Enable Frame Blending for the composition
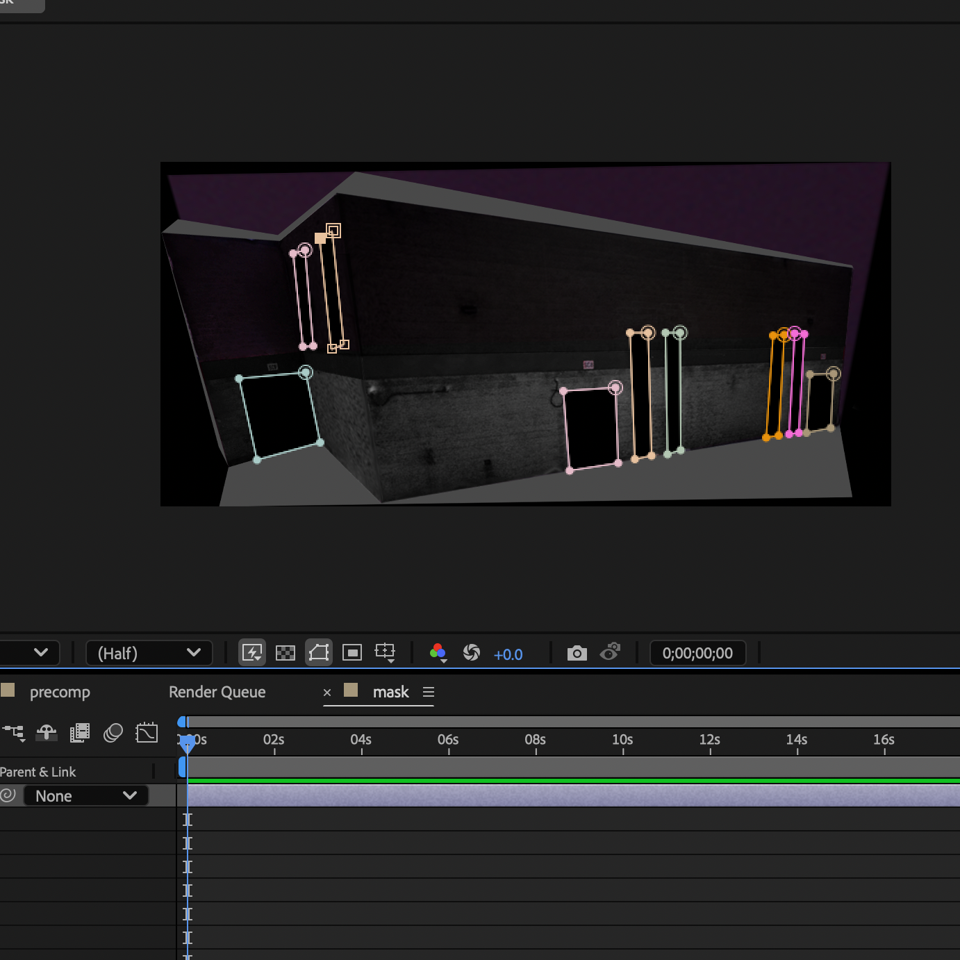Viewport: 960px width, 960px height. point(80,732)
